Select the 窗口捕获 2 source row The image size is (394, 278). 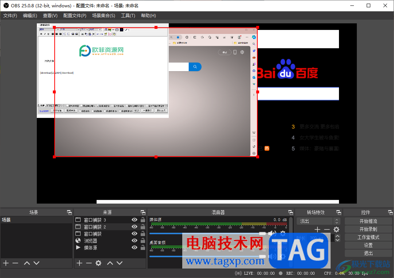pyautogui.click(x=110, y=227)
